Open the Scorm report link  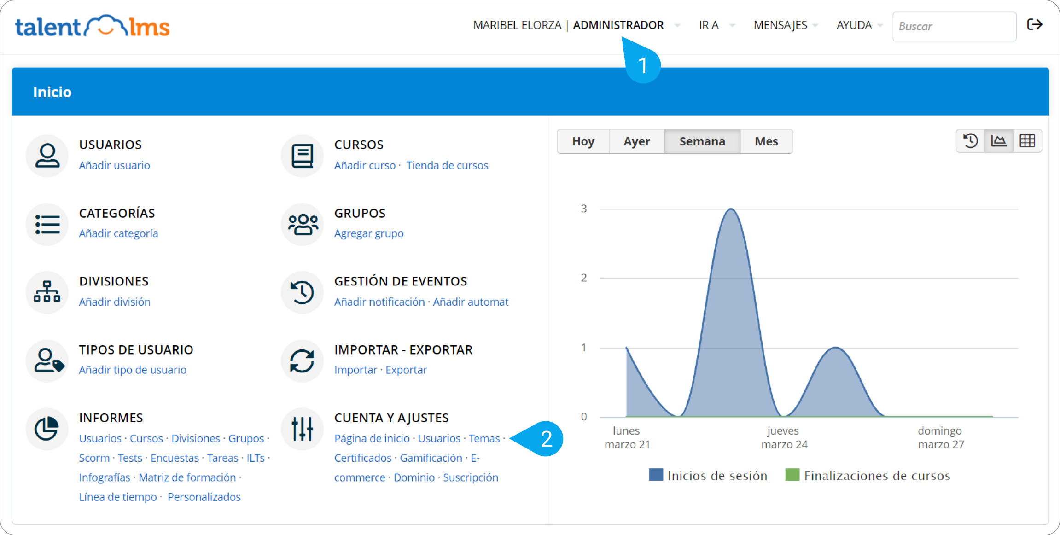94,458
